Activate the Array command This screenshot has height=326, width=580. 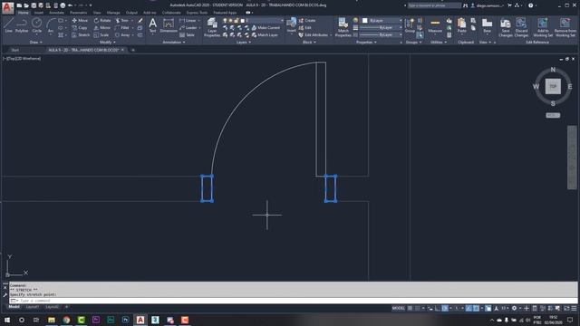tap(122, 34)
